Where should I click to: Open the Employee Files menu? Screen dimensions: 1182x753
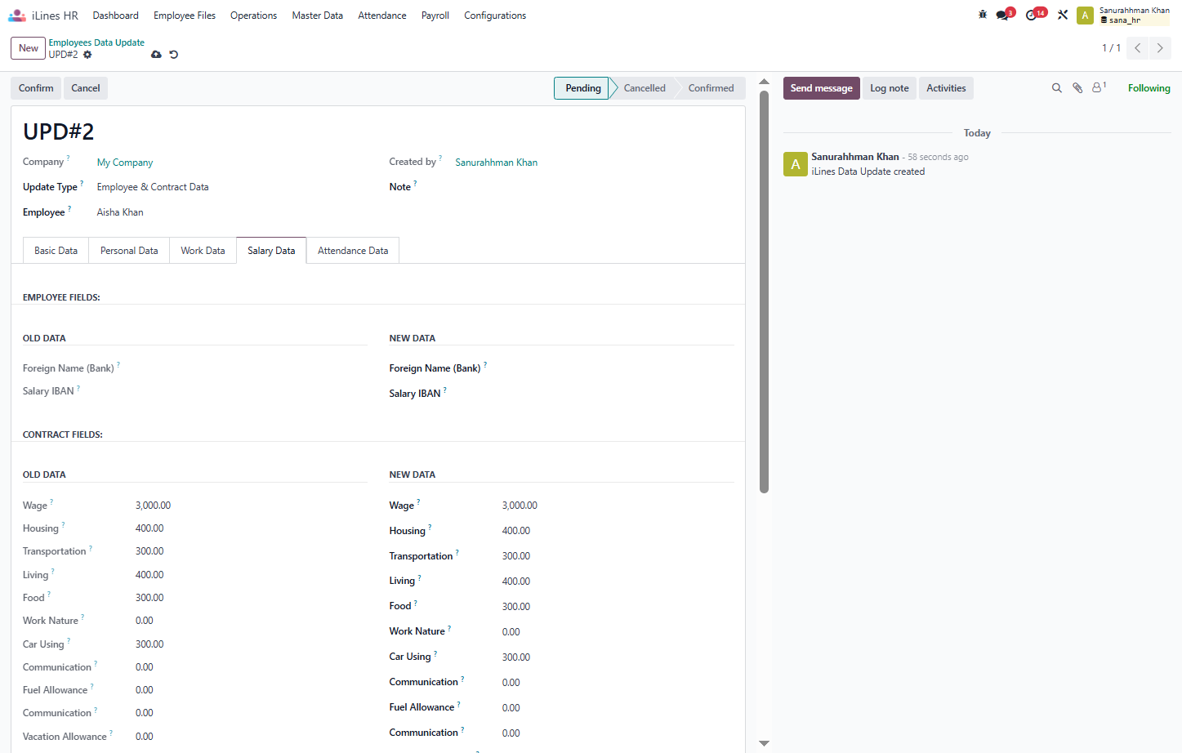coord(185,16)
